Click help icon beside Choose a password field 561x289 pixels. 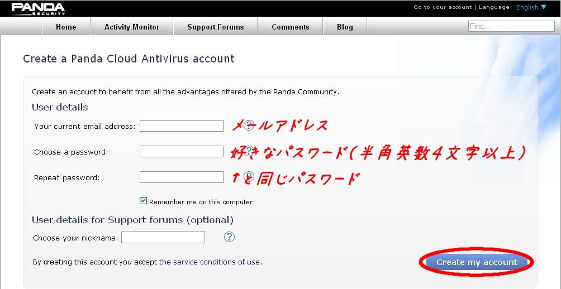[x=250, y=152]
